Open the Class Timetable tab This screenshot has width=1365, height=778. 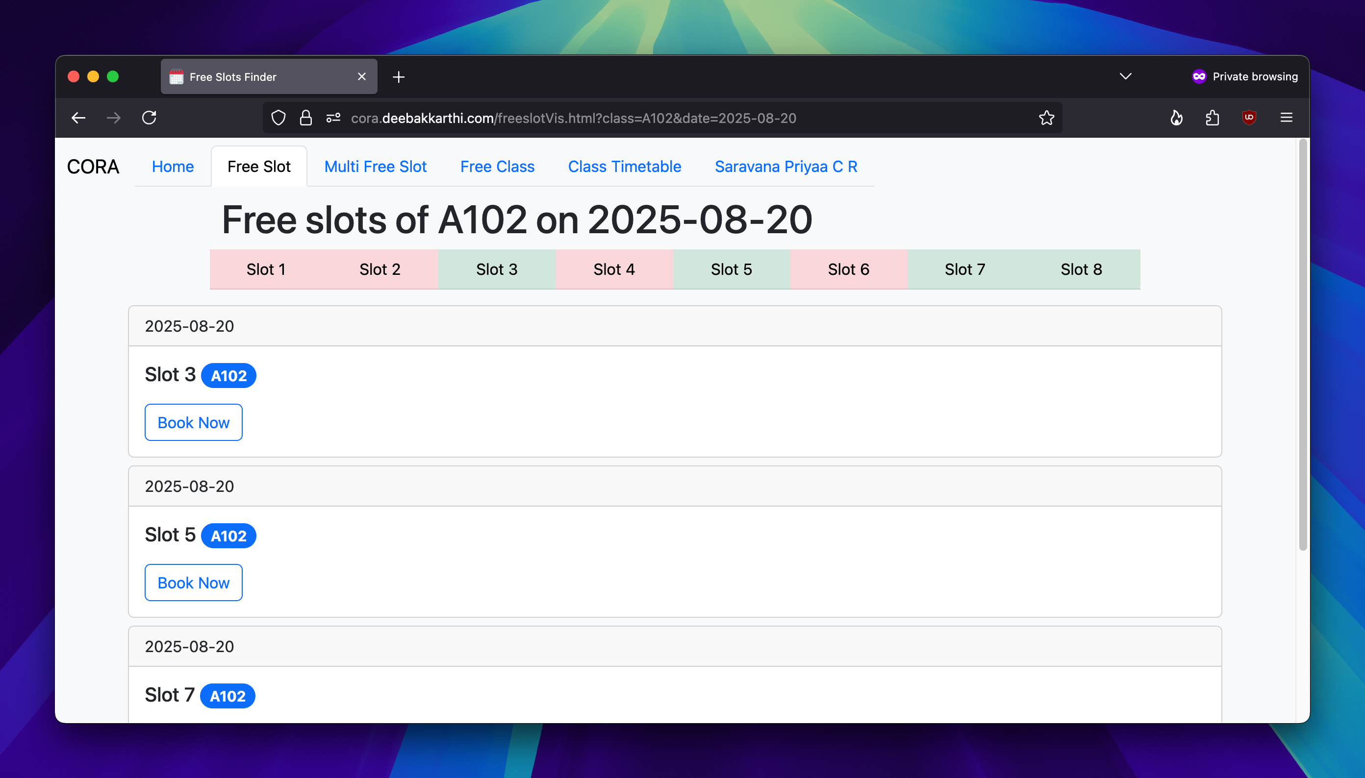[x=624, y=167]
